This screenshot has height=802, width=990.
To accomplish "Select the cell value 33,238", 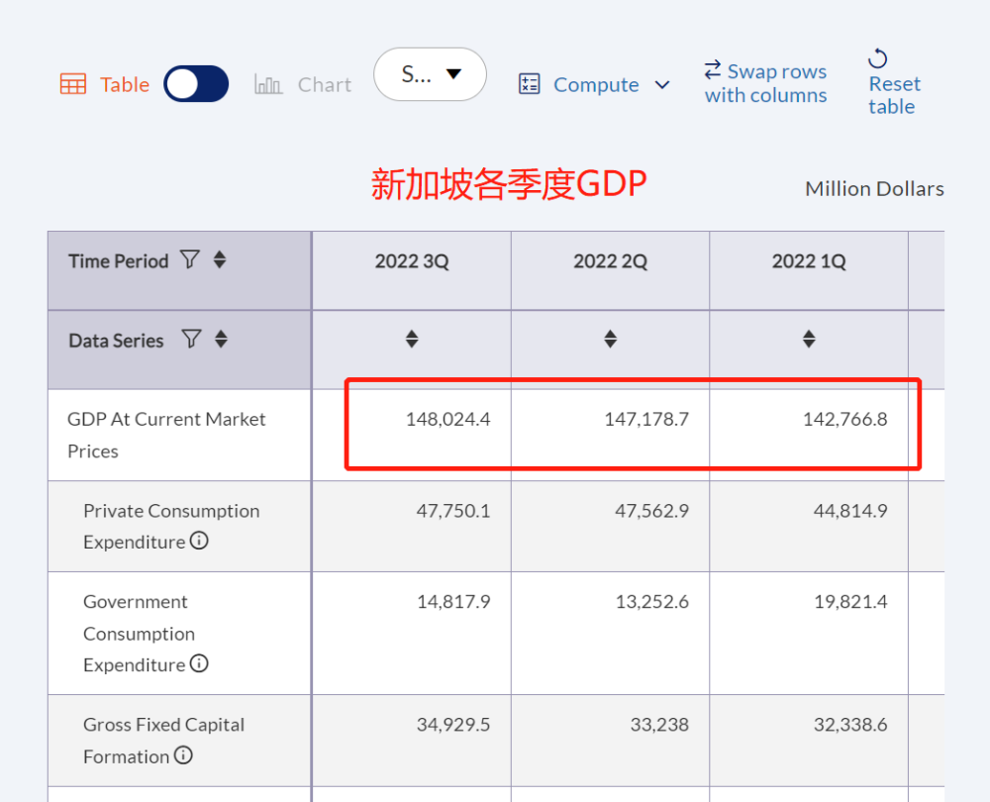I will [x=659, y=725].
